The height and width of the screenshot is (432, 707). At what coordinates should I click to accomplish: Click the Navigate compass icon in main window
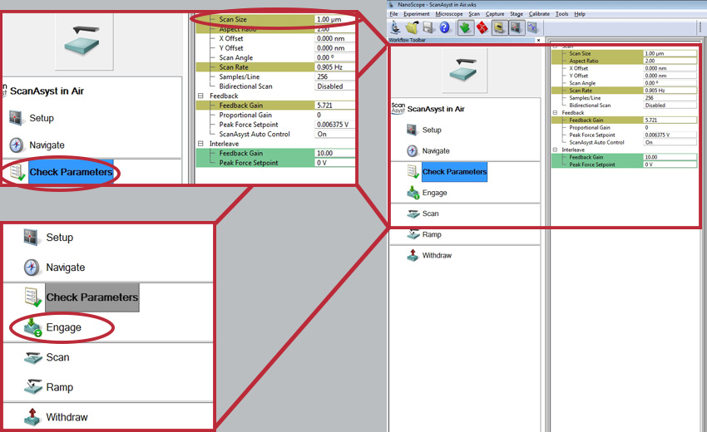tap(413, 151)
